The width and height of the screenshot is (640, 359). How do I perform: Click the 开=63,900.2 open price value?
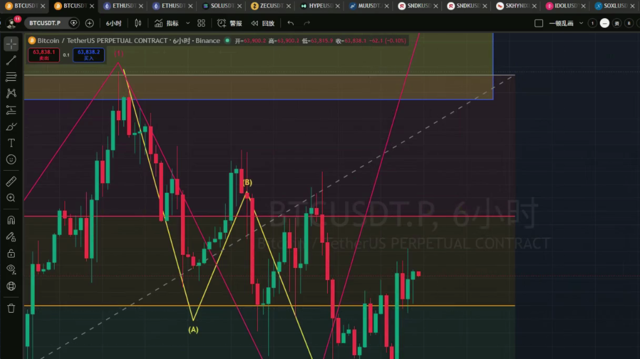click(250, 41)
